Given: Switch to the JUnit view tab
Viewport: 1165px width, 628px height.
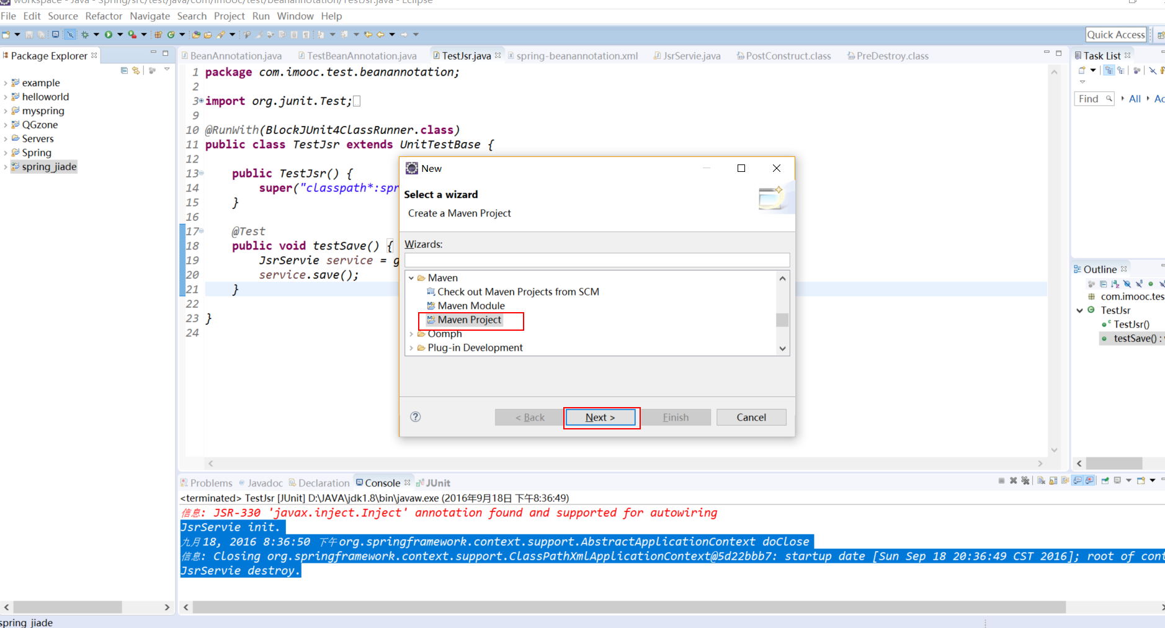Looking at the screenshot, I should (434, 483).
